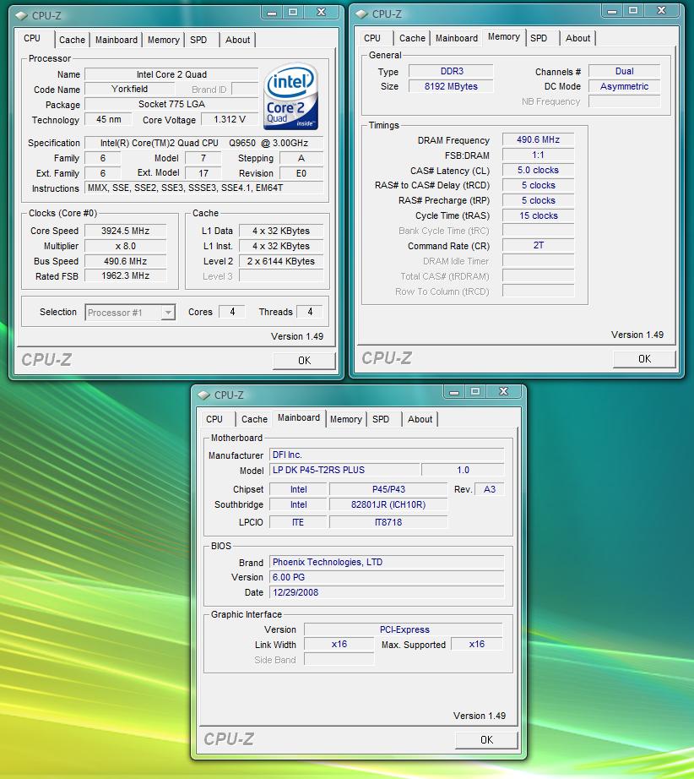Viewport: 694px width, 779px height.
Task: Click the CPU-Z title icon in CPU window
Action: click(21, 16)
